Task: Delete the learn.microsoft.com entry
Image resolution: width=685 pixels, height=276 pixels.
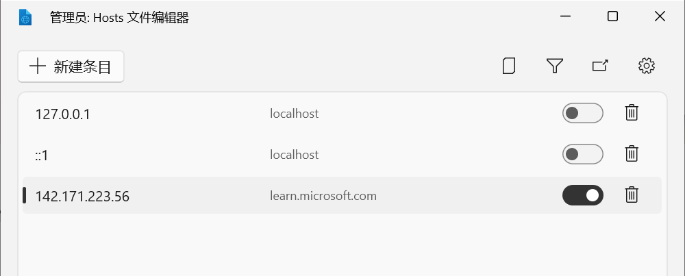Action: click(632, 195)
